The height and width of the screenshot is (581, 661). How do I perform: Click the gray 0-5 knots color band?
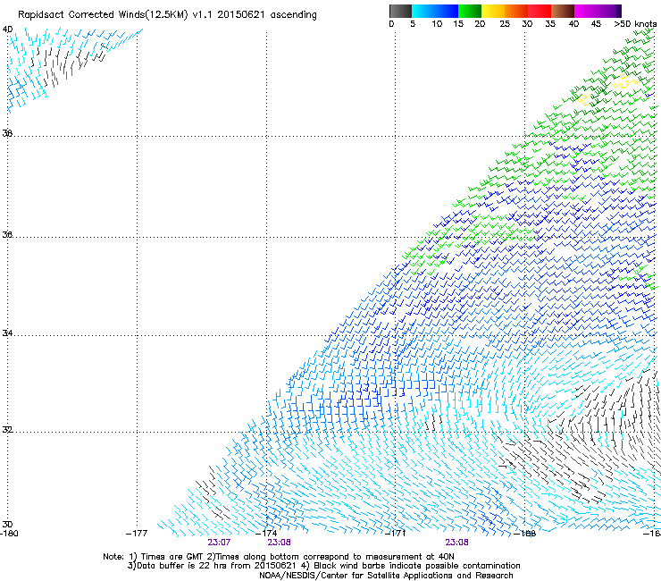click(400, 11)
